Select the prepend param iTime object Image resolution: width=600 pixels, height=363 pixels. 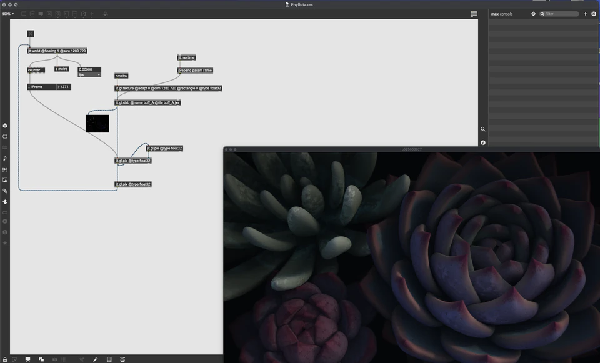195,71
